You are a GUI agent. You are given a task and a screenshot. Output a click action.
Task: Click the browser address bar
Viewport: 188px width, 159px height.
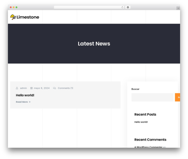(x=89, y=8)
